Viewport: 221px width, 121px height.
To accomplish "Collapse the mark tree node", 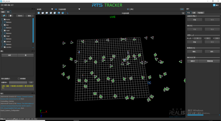I will click(x=2, y=31).
